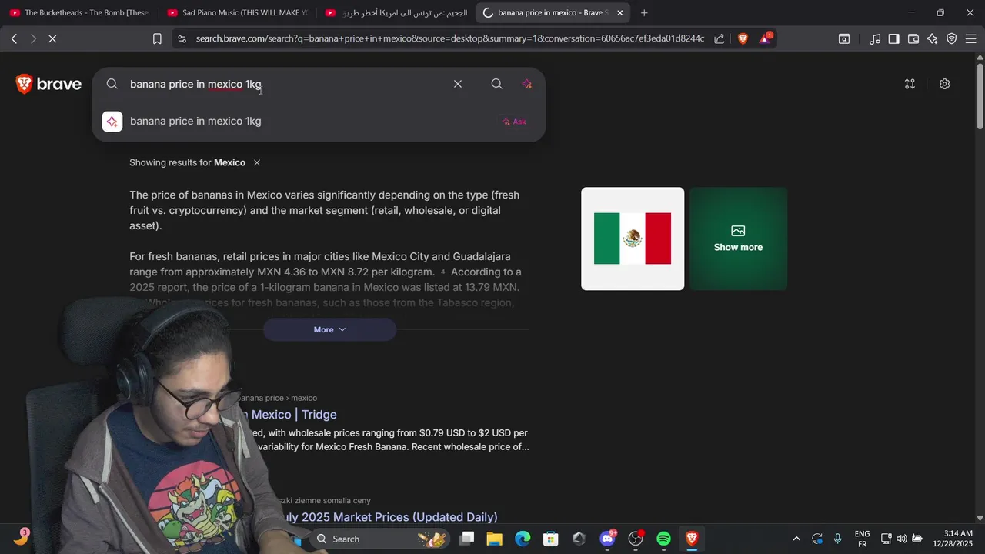Open Microsoft Store from the taskbar
The height and width of the screenshot is (554, 985).
pyautogui.click(x=551, y=539)
